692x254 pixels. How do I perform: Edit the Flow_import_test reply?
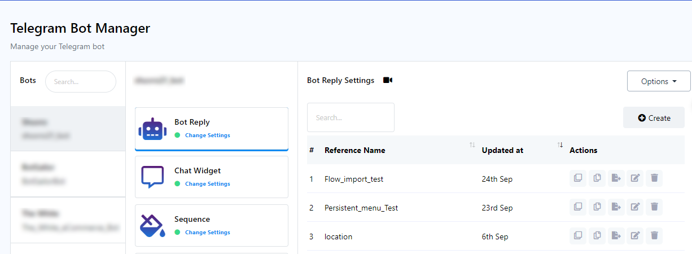(x=635, y=178)
